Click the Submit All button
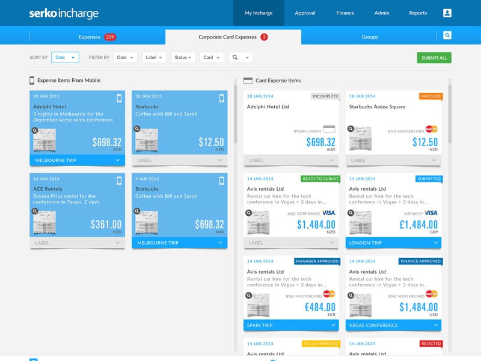The width and height of the screenshot is (481, 361). pyautogui.click(x=434, y=58)
